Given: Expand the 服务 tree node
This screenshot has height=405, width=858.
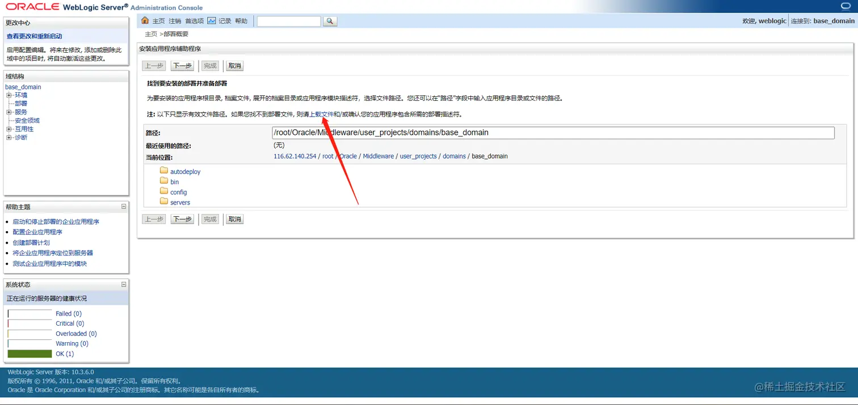Looking at the screenshot, I should point(9,112).
